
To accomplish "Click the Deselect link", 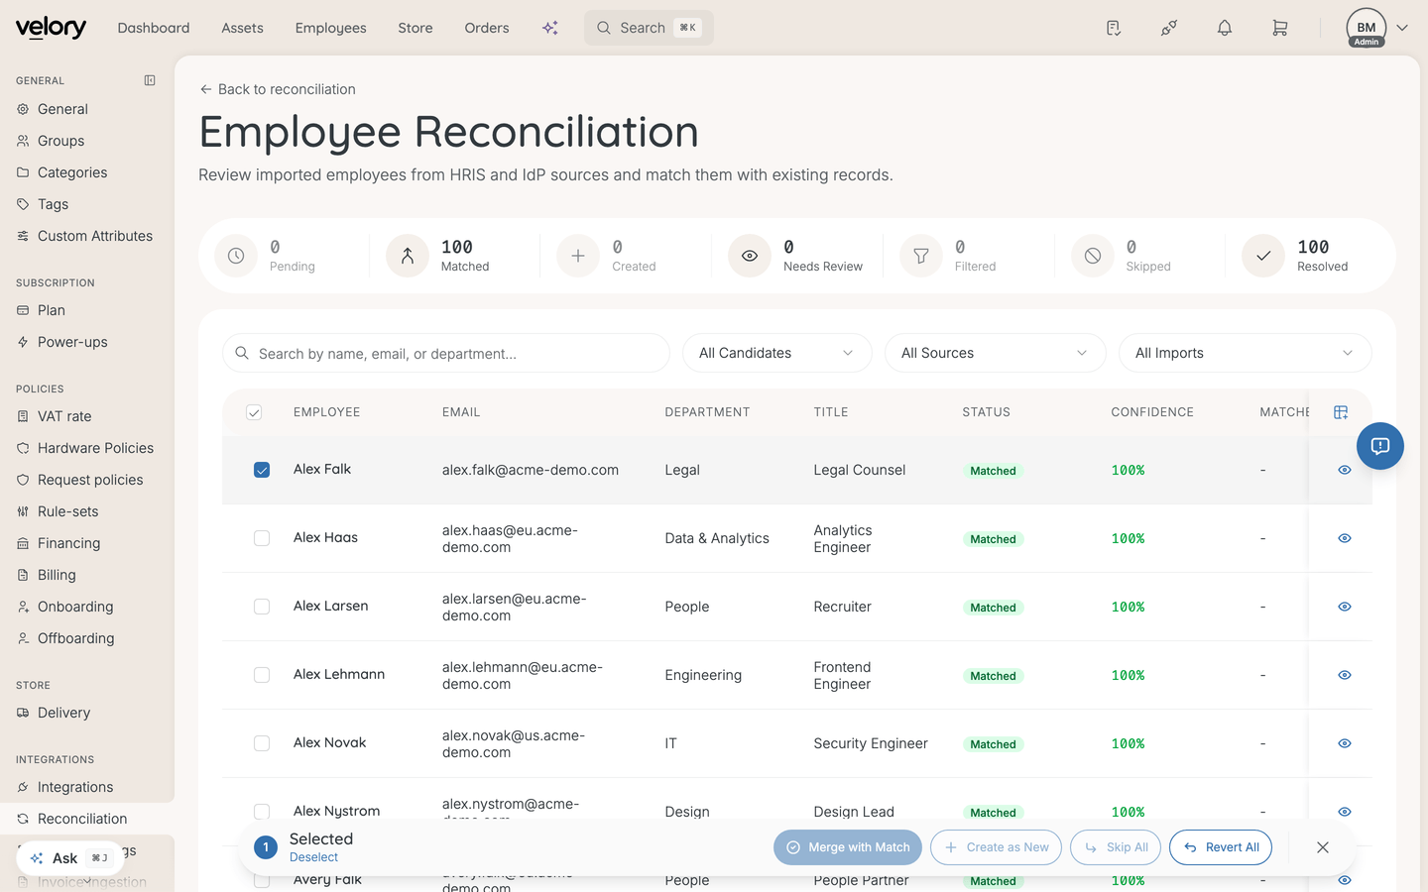I will click(x=313, y=857).
